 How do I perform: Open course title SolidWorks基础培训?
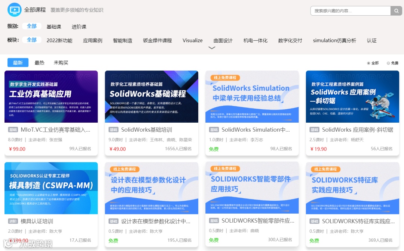click(x=147, y=130)
